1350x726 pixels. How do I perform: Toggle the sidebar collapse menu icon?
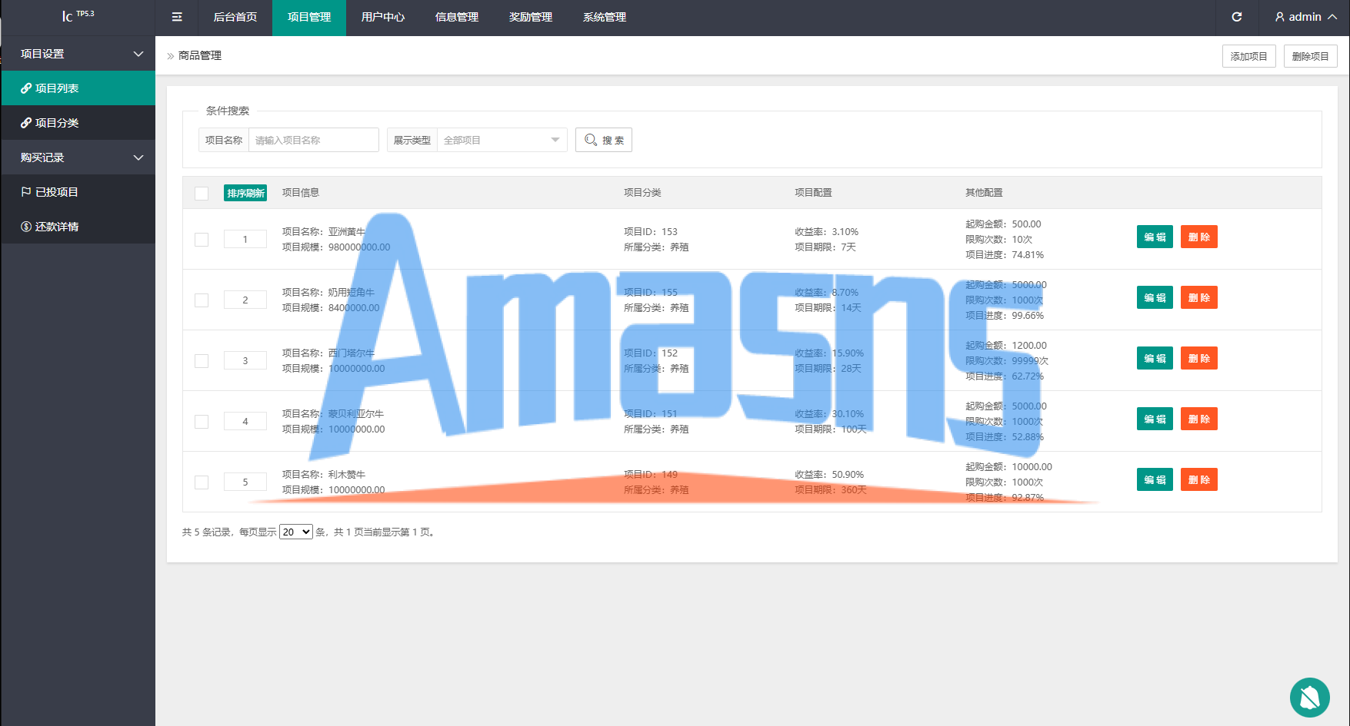click(177, 17)
